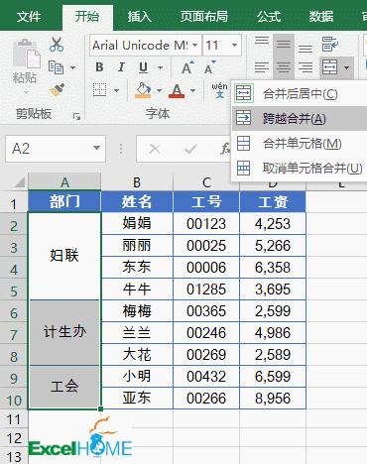
Task: Expand underline style options arrow
Action: pos(160,67)
